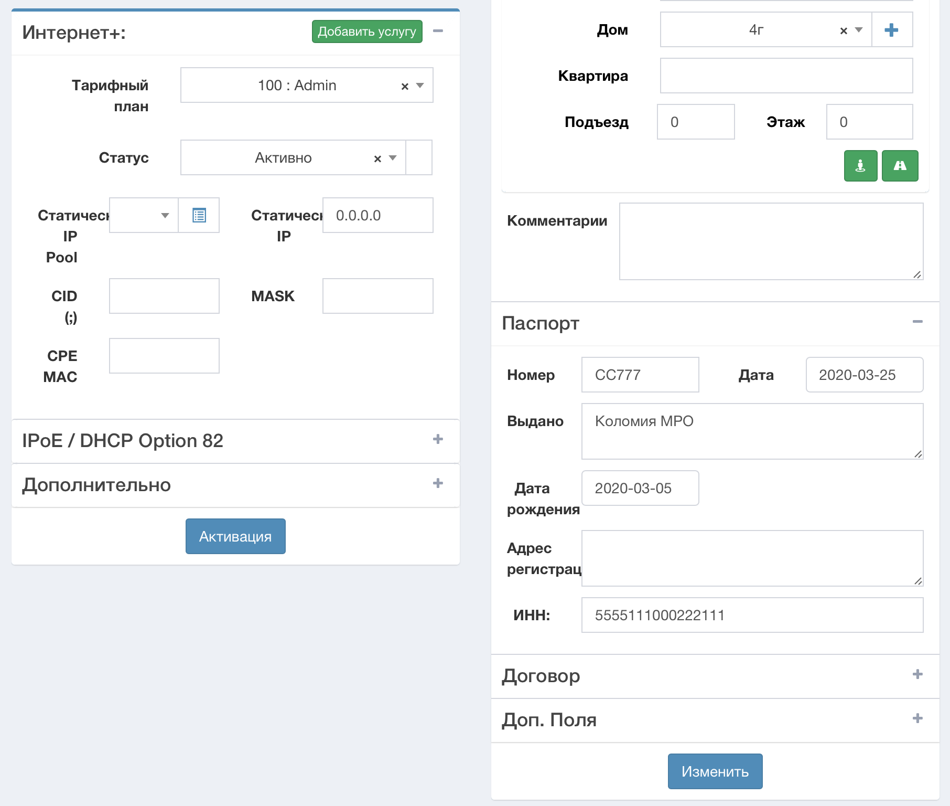Click the Изменить button

click(715, 771)
